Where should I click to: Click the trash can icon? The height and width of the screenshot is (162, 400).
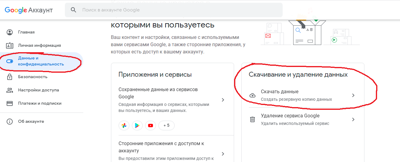[x=252, y=119]
